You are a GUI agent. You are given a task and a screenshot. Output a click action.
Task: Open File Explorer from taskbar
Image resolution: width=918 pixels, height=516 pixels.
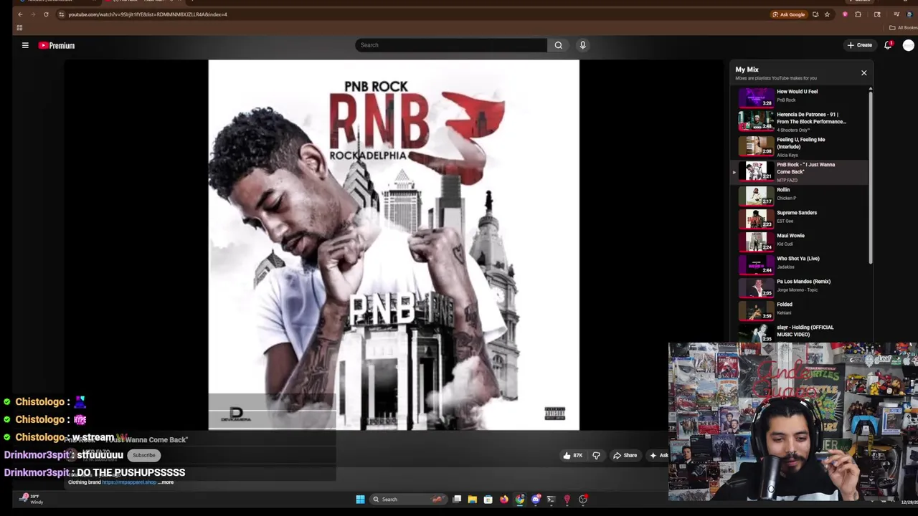click(x=472, y=500)
